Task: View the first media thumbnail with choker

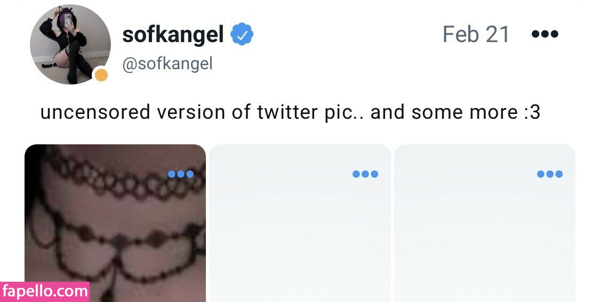Action: 115,229
